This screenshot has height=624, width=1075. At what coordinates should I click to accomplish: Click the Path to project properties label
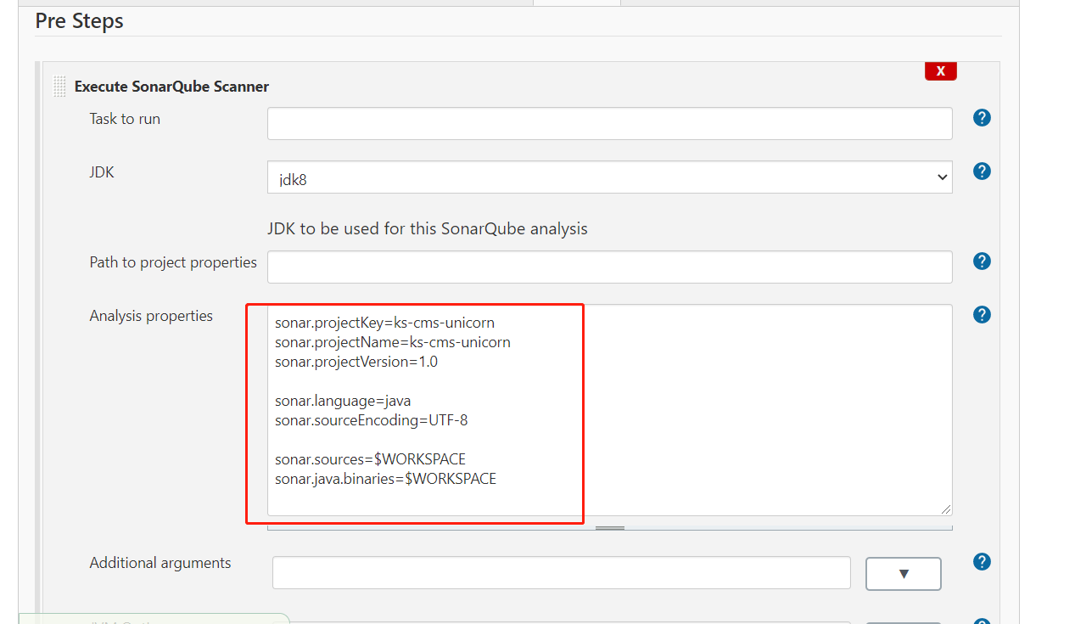[x=173, y=262]
